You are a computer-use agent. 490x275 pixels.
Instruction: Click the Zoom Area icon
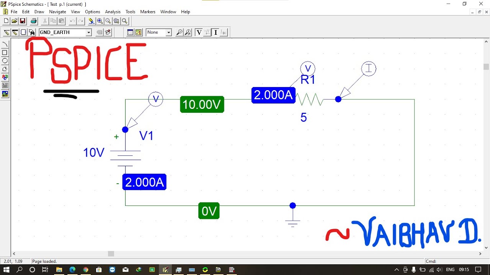(116, 21)
